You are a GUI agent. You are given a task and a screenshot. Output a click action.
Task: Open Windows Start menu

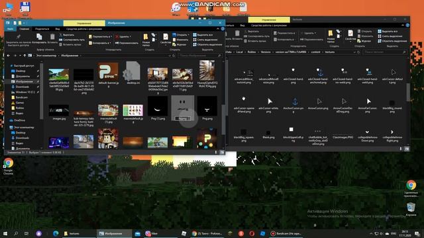tap(5, 233)
